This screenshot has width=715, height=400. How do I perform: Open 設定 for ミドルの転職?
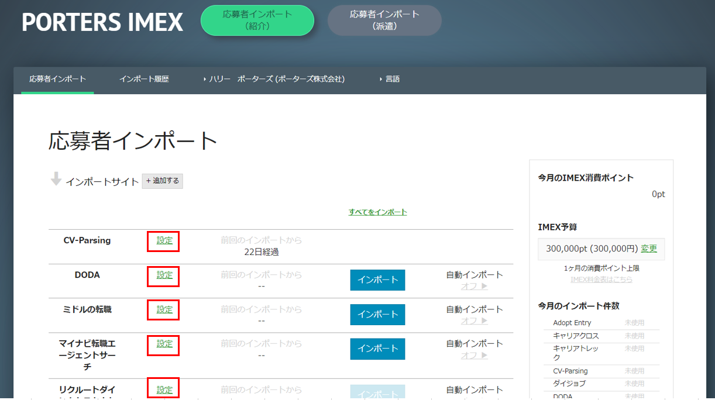tap(164, 309)
